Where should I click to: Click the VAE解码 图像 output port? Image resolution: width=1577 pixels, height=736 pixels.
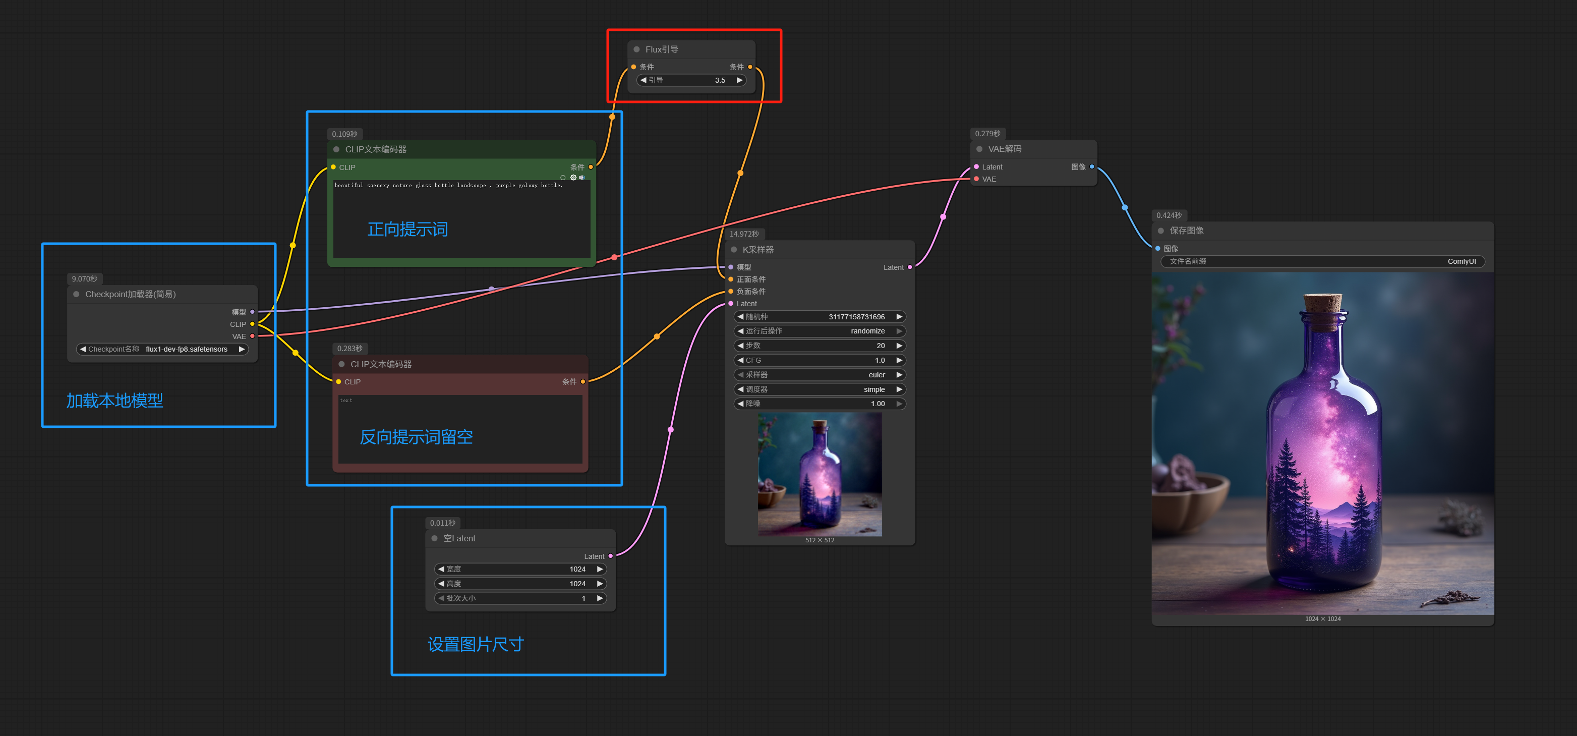[1091, 166]
